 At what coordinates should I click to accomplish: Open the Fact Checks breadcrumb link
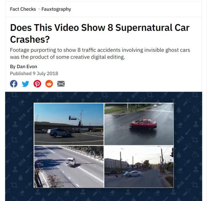[23, 9]
